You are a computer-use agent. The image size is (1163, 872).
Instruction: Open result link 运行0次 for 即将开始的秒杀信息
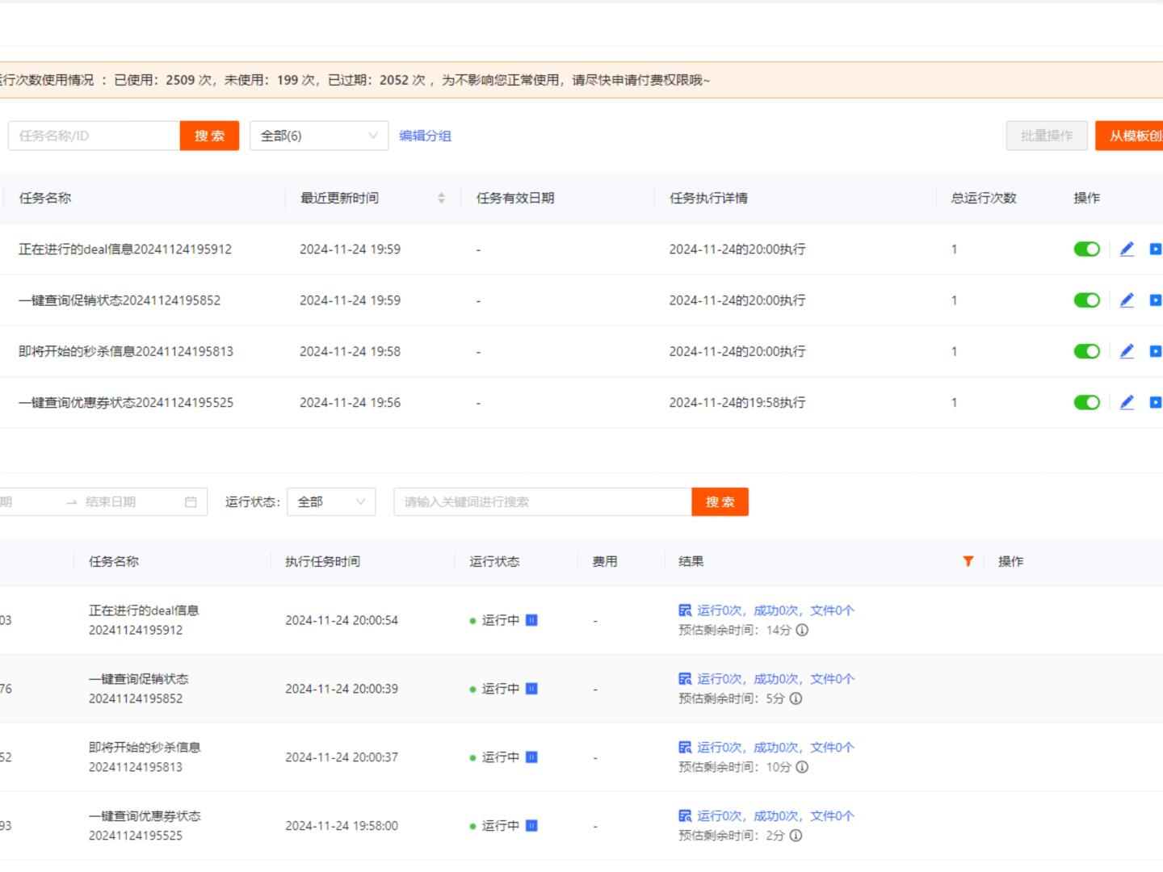click(x=720, y=748)
